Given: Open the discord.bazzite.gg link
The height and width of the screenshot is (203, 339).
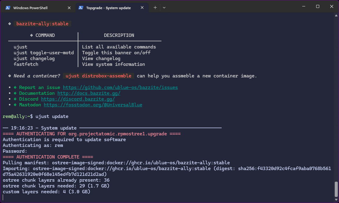Looking at the screenshot, I should [78, 99].
